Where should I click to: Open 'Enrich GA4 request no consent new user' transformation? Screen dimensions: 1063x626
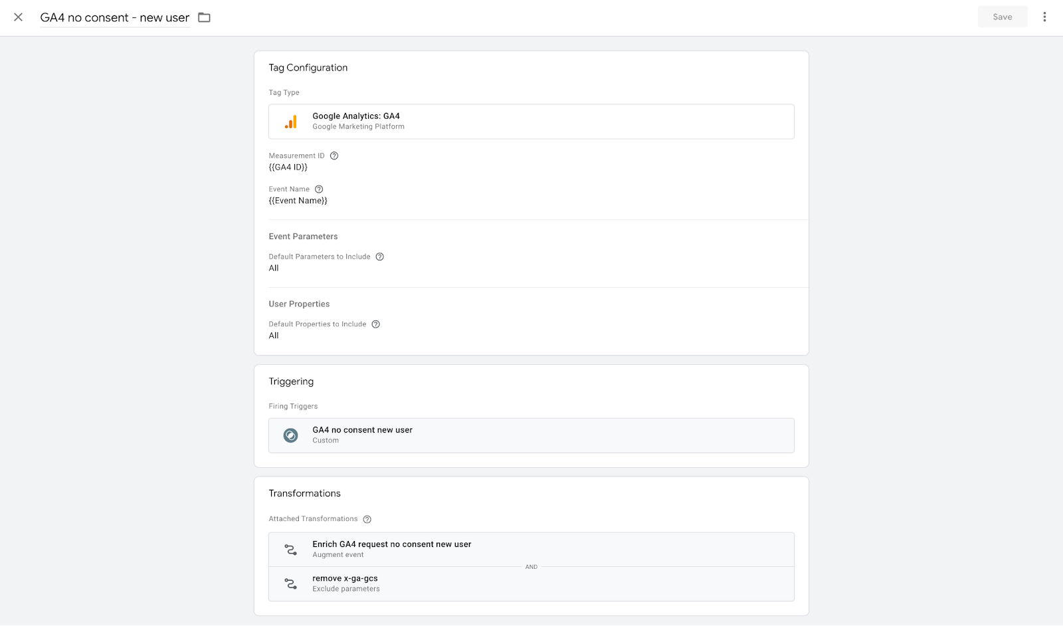(531, 550)
